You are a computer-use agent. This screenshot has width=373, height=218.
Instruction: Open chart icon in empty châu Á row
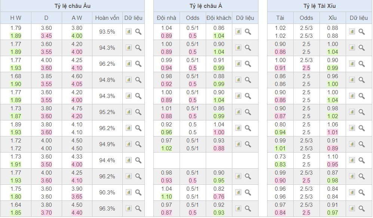[x=238, y=160]
